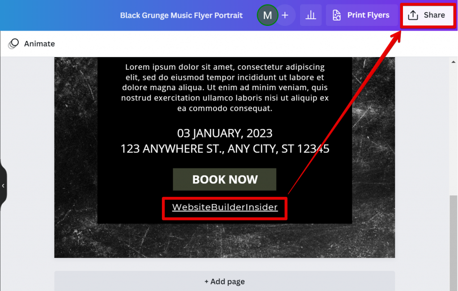458x291 pixels.
Task: Select the 03 JANUARY, 2023 date text
Action: coord(225,133)
